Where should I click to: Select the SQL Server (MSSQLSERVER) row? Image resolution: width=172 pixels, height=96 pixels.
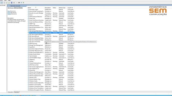pyautogui.click(x=51, y=33)
